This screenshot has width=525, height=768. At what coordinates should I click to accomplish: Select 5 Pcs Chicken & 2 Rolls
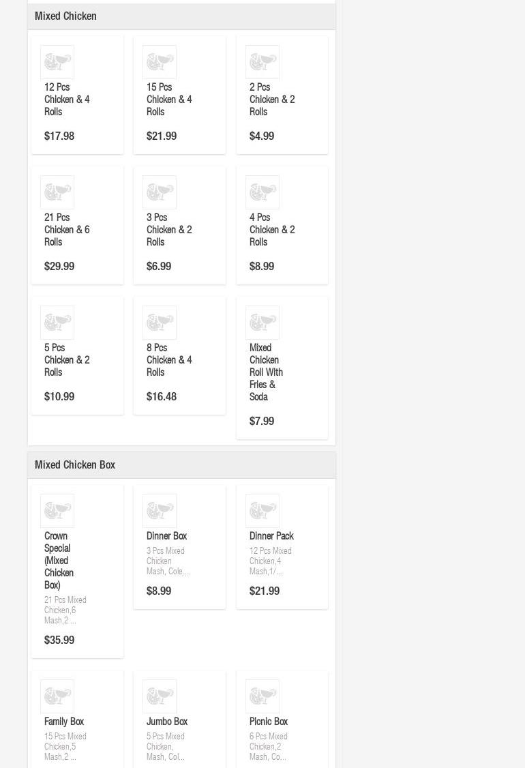pos(67,360)
